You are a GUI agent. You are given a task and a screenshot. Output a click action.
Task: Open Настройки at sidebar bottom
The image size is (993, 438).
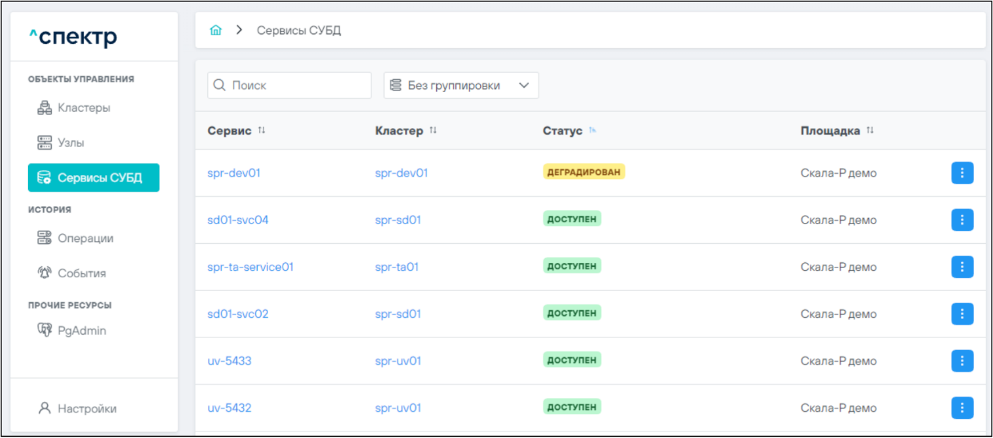pyautogui.click(x=86, y=409)
